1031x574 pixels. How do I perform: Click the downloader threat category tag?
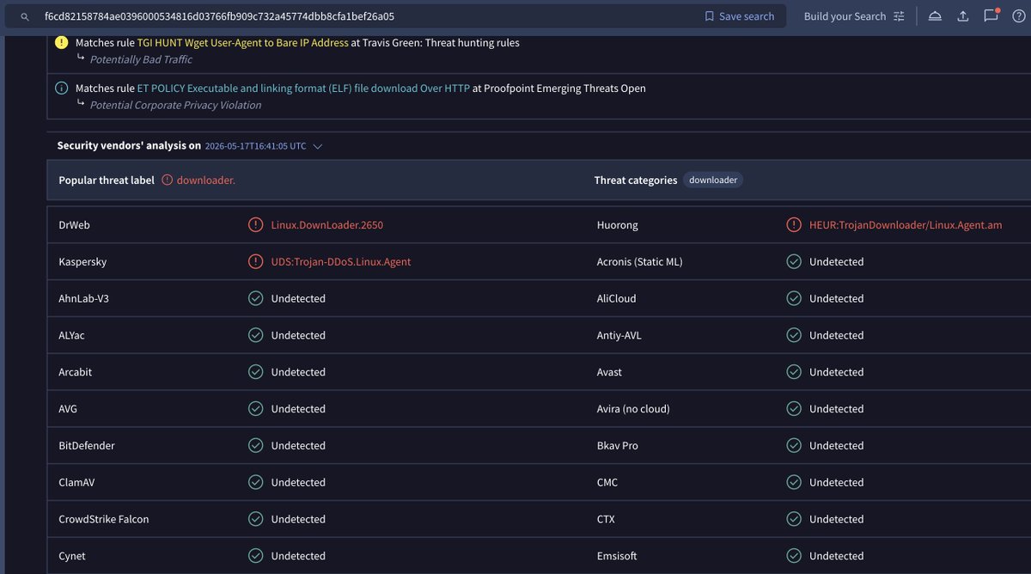tap(713, 180)
